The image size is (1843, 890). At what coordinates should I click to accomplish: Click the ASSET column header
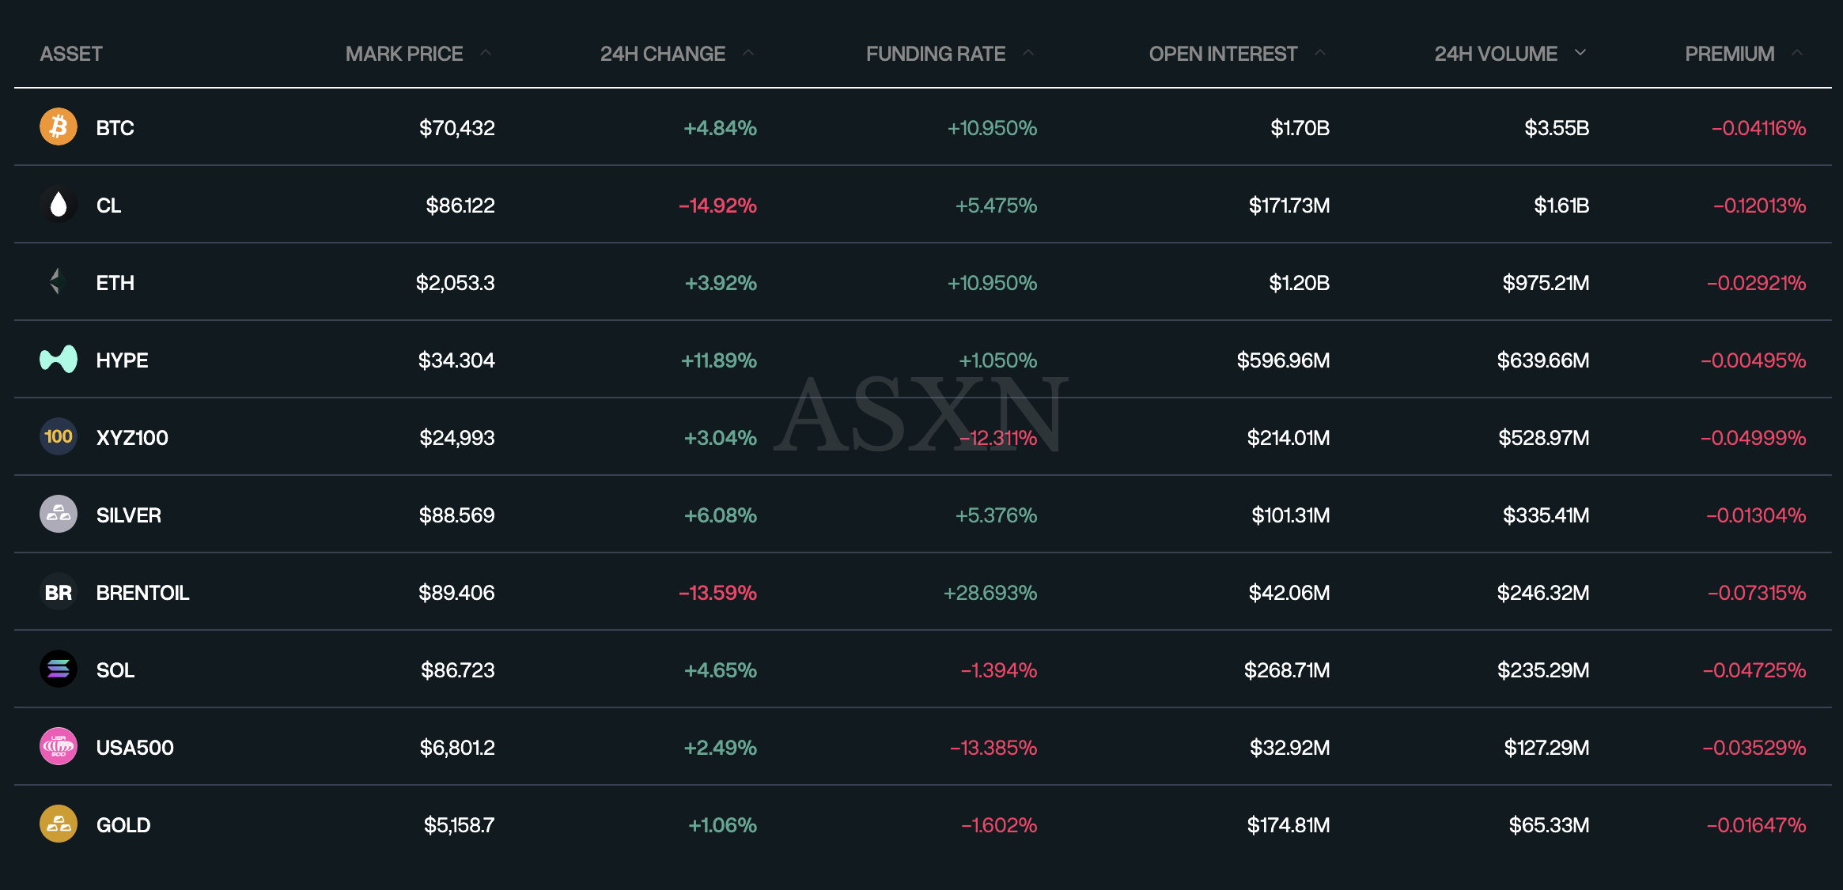(x=71, y=54)
